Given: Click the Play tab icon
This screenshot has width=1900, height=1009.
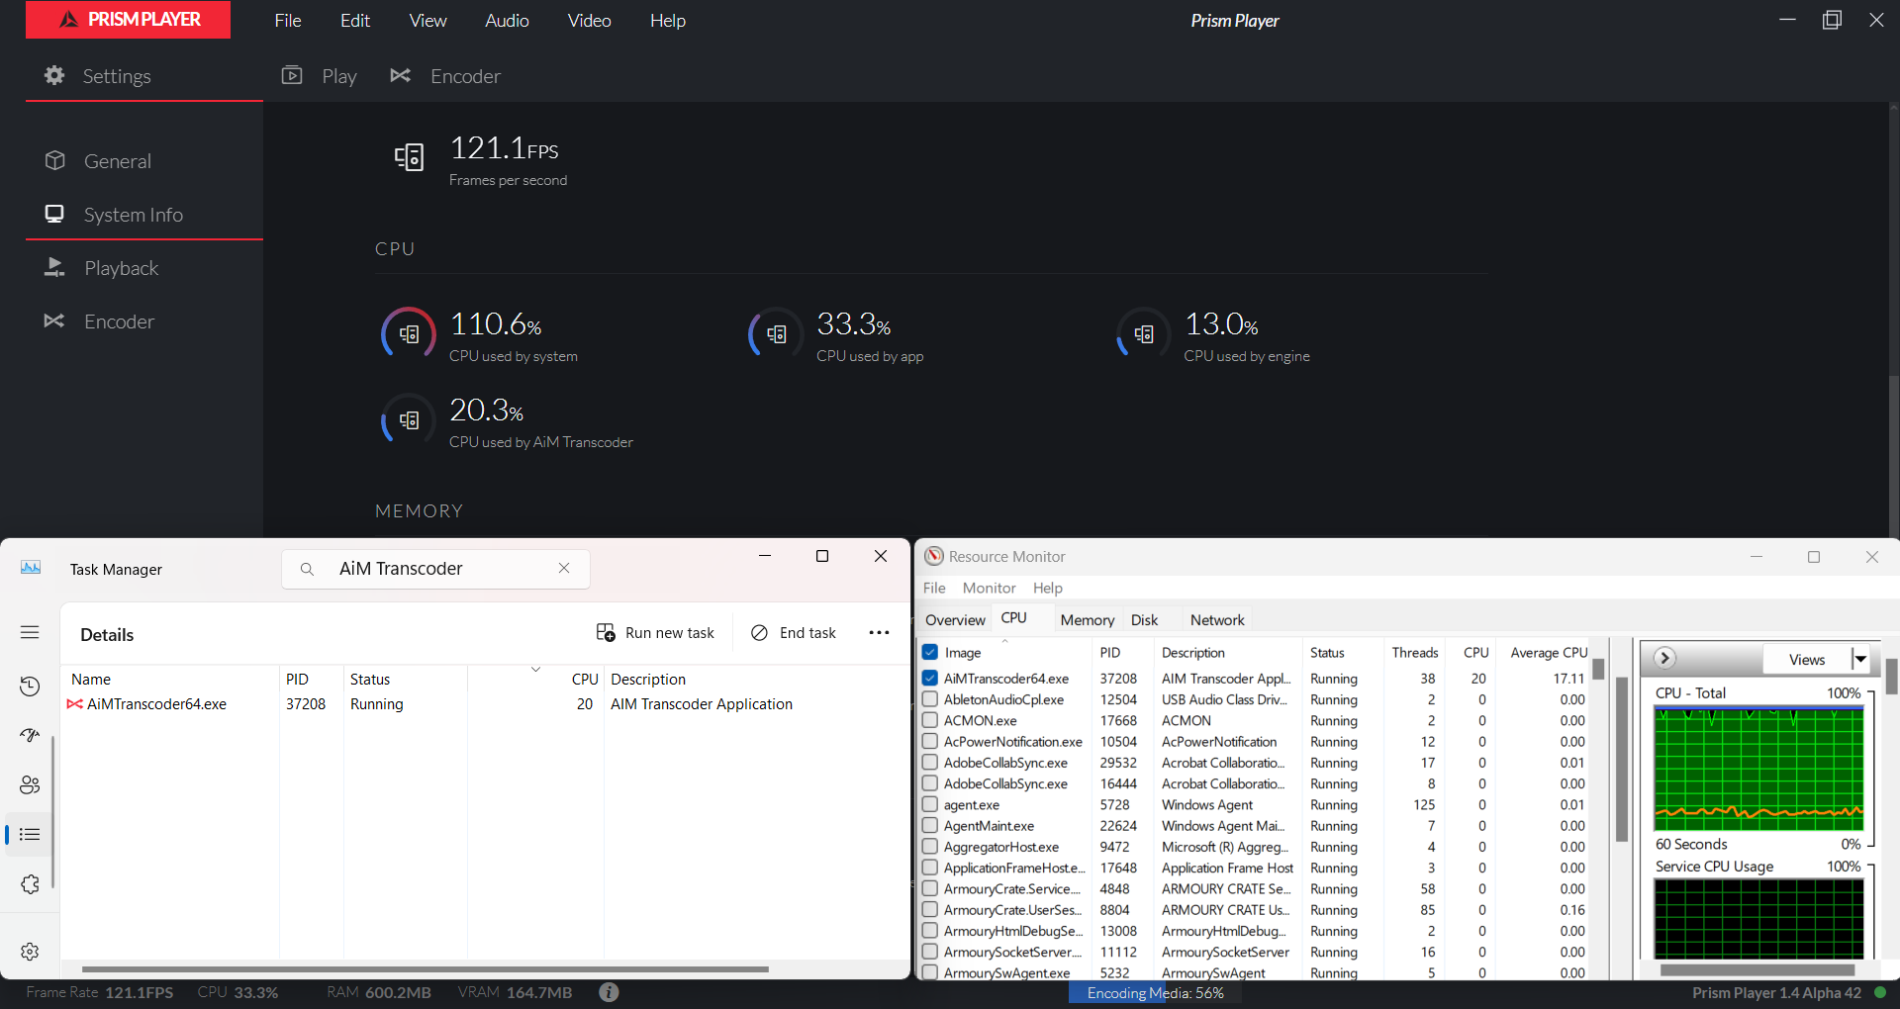Looking at the screenshot, I should pos(292,75).
